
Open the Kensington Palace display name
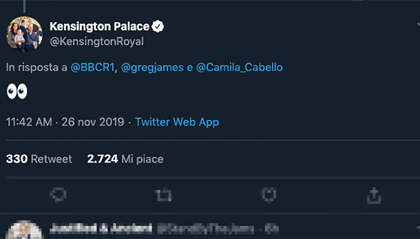(99, 27)
